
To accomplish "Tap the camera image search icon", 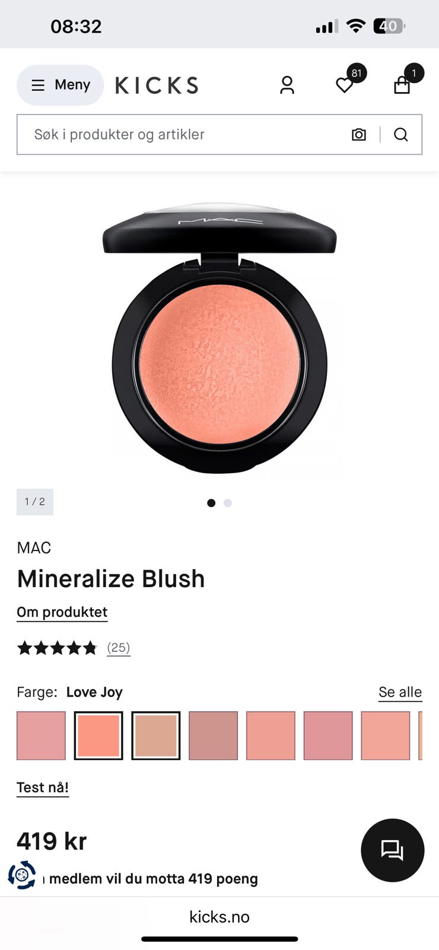I will click(359, 135).
